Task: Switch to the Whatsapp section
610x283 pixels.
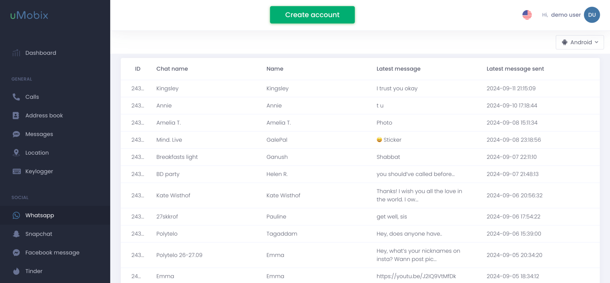Action: coord(40,215)
